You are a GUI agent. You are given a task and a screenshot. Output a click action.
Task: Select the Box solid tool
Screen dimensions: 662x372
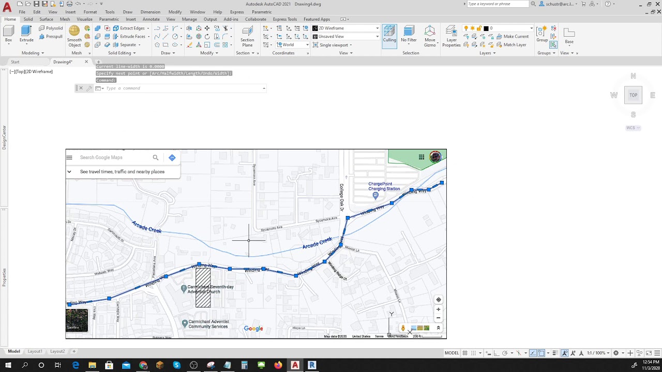click(8, 34)
